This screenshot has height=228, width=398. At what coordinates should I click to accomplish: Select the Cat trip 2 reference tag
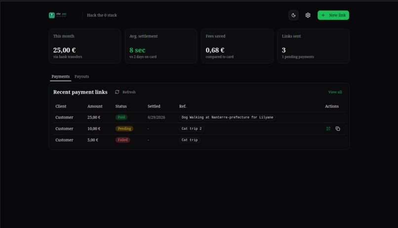[192, 129]
